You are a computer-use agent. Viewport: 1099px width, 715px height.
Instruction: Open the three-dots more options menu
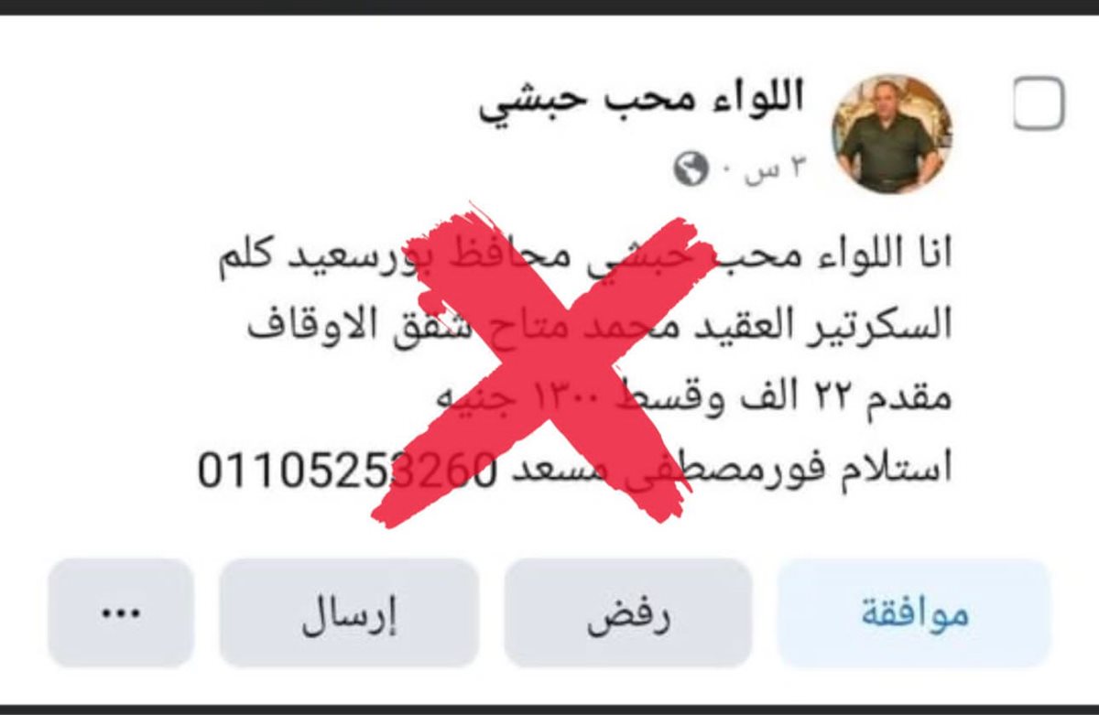click(x=120, y=613)
